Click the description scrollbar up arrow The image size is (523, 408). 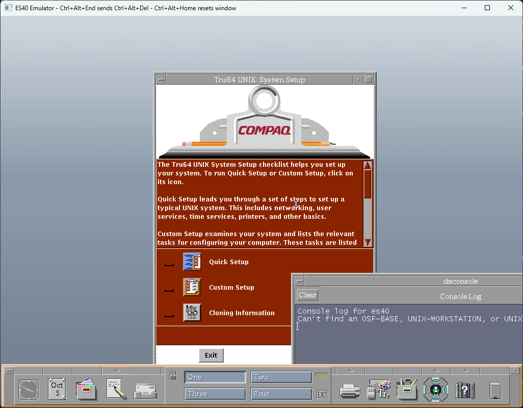click(368, 165)
